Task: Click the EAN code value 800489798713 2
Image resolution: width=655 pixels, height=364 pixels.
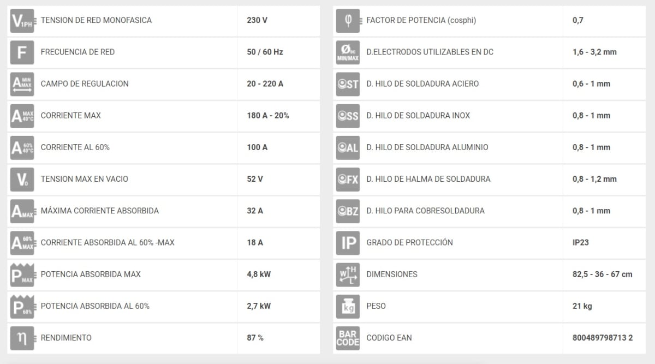Action: click(x=603, y=338)
